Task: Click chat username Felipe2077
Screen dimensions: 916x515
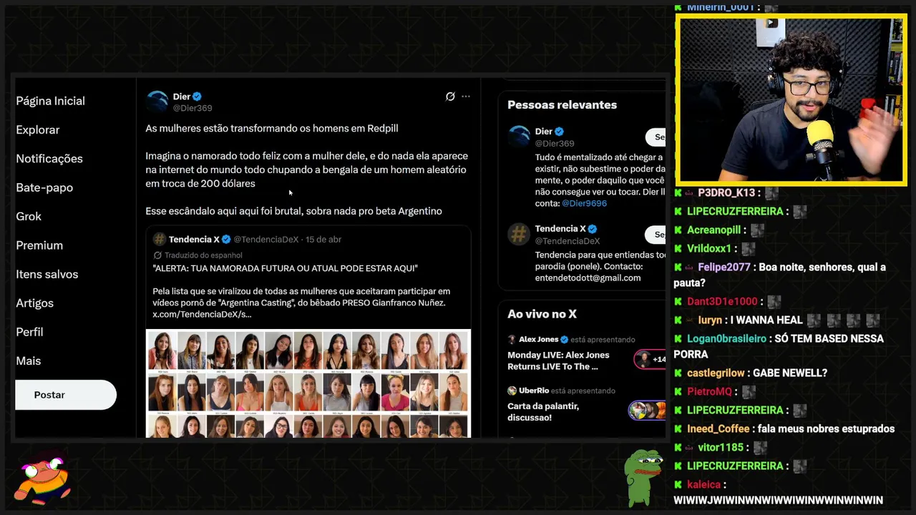Action: pyautogui.click(x=724, y=267)
